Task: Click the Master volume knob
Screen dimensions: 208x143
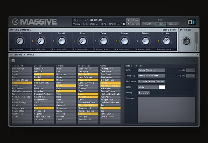Action: 186,41
